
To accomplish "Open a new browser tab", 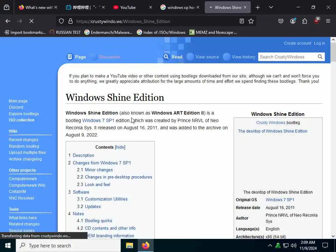I will (x=258, y=8).
